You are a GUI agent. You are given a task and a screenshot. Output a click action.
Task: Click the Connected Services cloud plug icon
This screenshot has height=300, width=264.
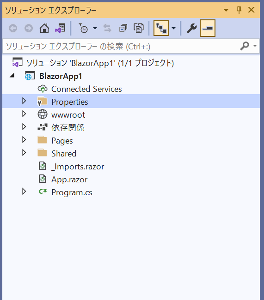[43, 89]
